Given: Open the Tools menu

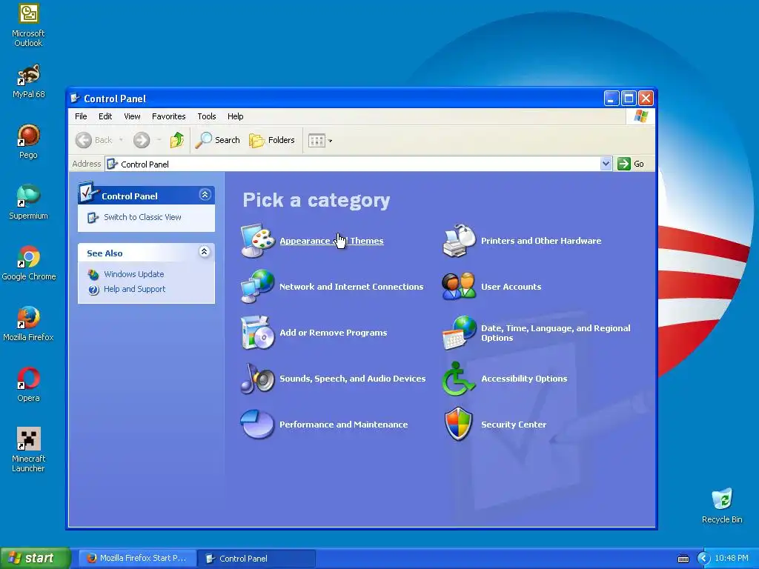Looking at the screenshot, I should (206, 116).
